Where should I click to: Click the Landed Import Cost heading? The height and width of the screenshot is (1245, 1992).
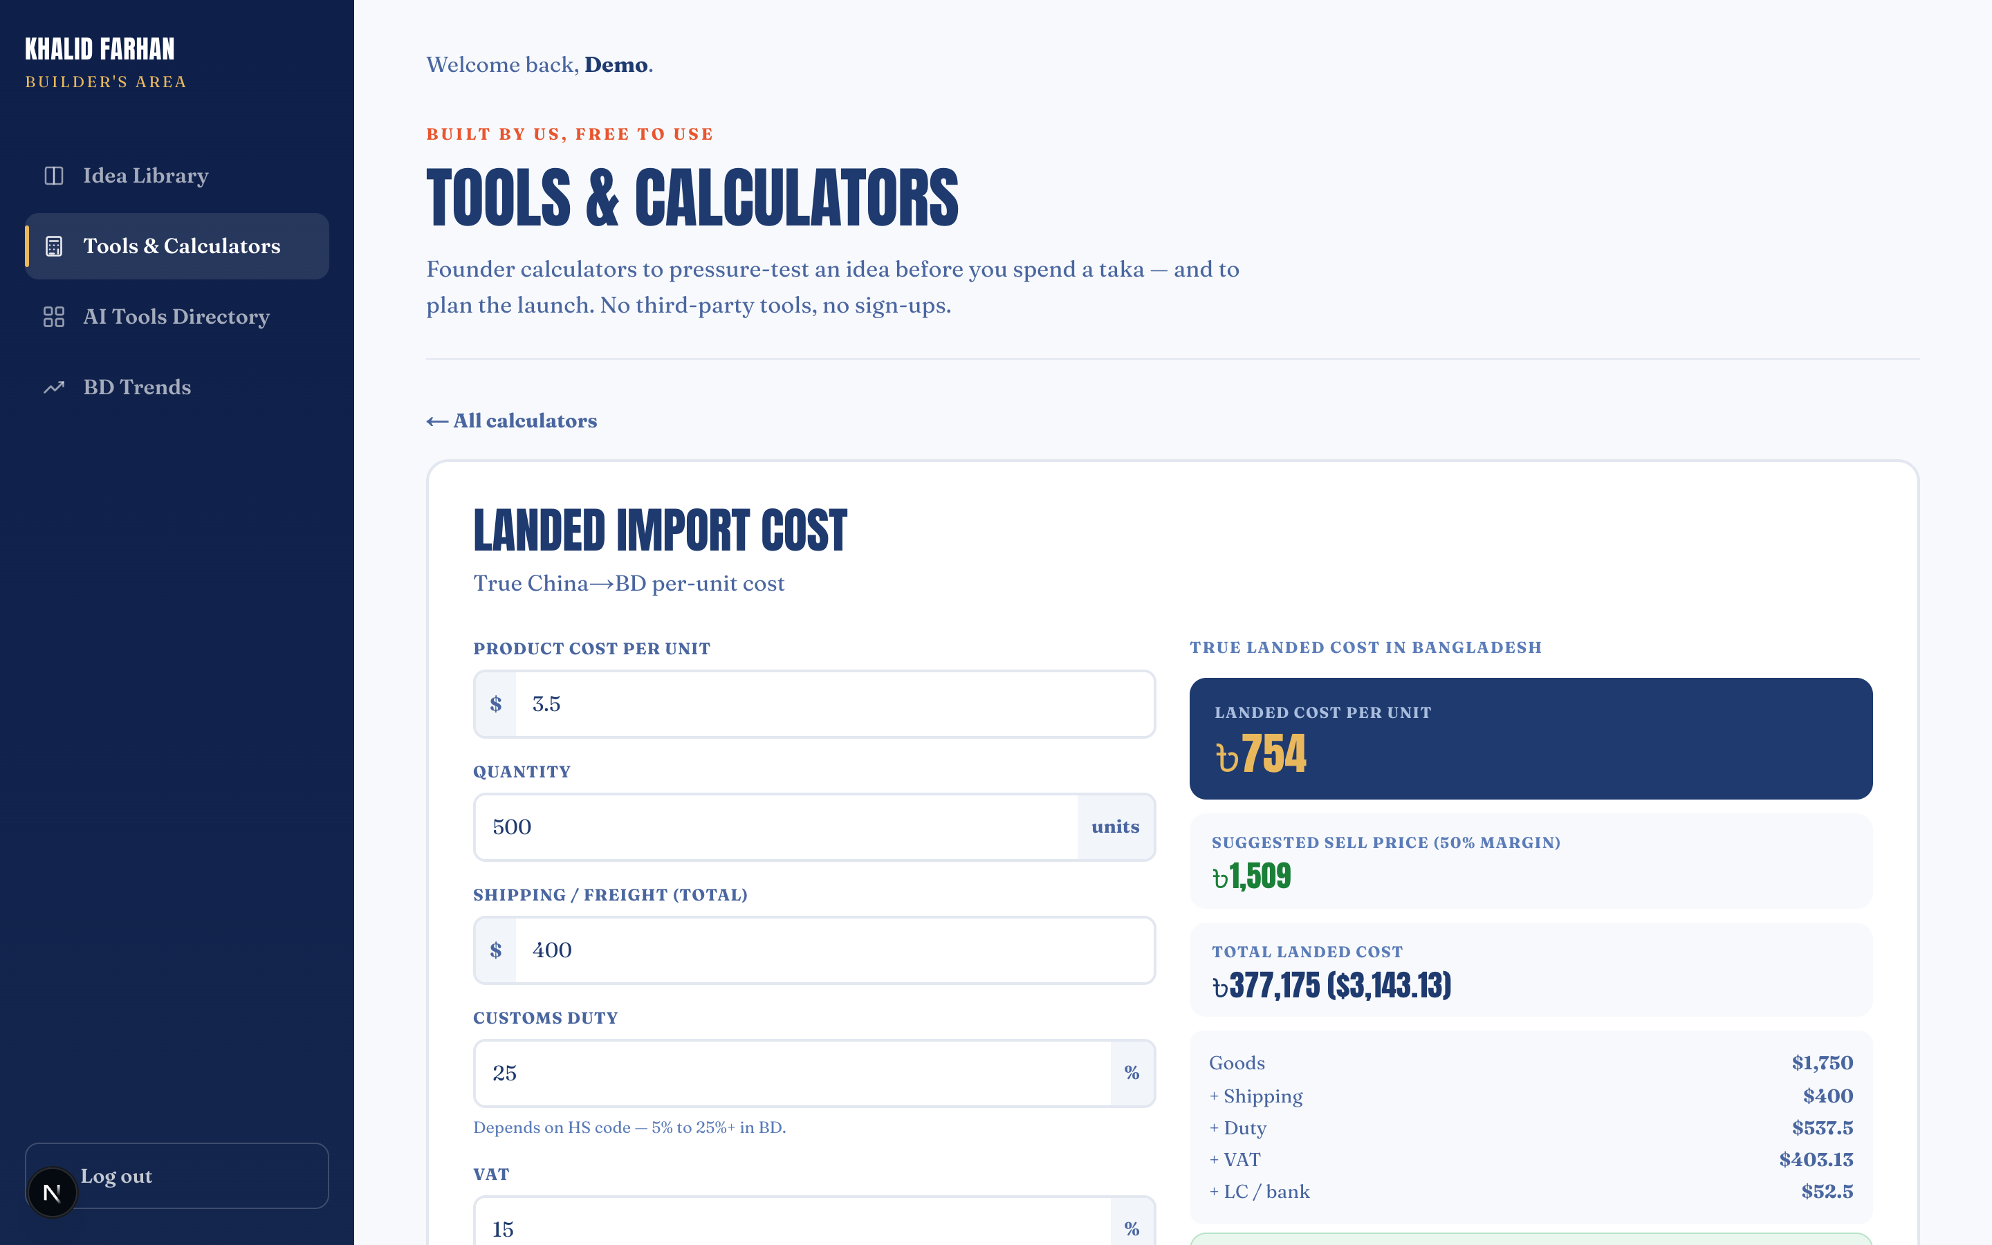tap(660, 531)
